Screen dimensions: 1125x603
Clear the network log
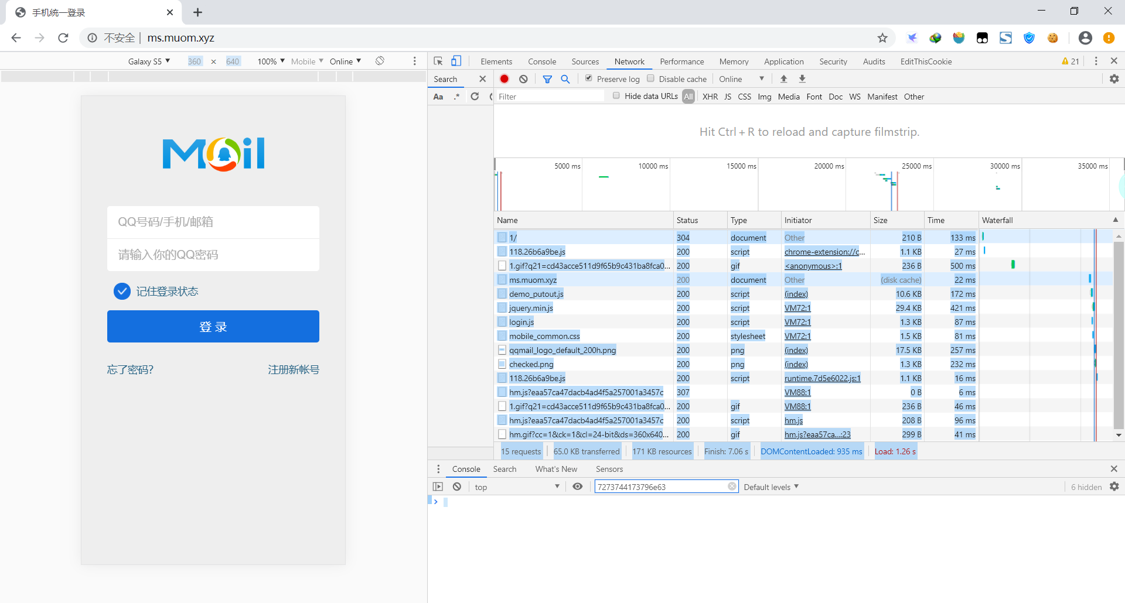(523, 79)
